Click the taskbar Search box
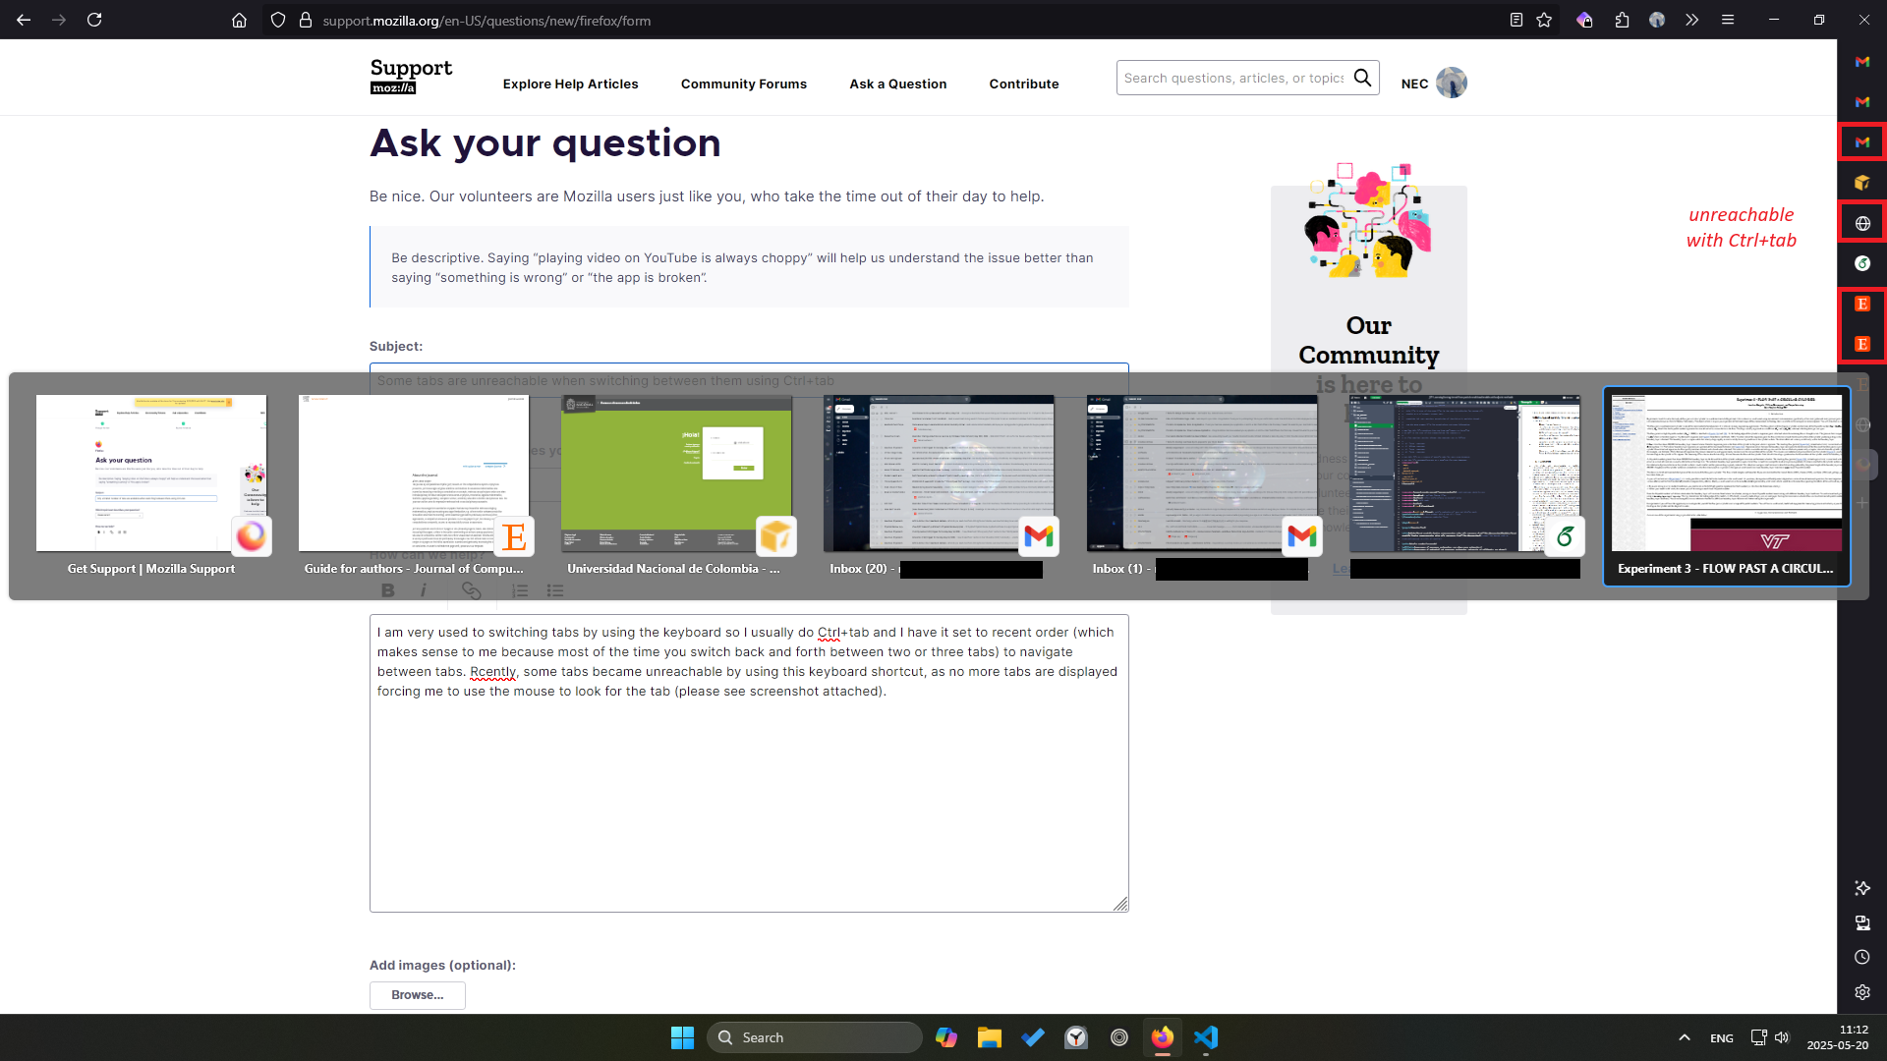Viewport: 1887px width, 1061px height. pyautogui.click(x=814, y=1037)
